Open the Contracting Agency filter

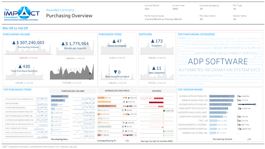pos(201,9)
